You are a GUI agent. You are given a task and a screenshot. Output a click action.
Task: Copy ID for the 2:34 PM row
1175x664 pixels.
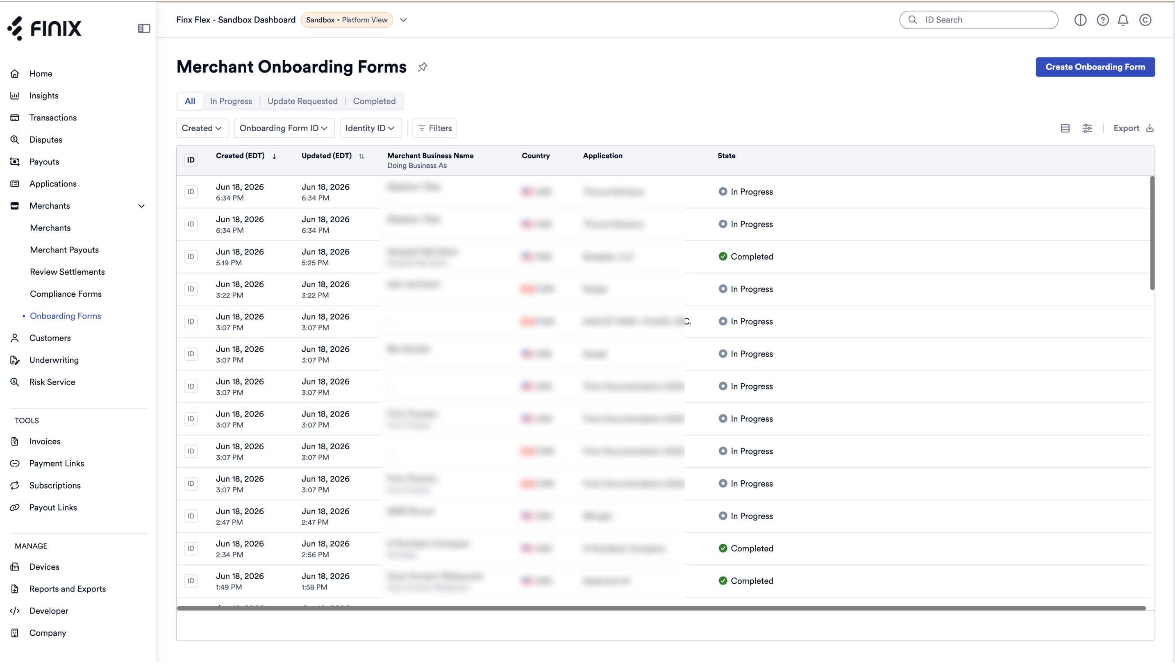point(191,548)
